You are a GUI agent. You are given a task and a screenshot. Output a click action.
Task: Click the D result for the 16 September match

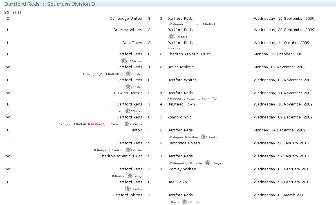click(8, 18)
